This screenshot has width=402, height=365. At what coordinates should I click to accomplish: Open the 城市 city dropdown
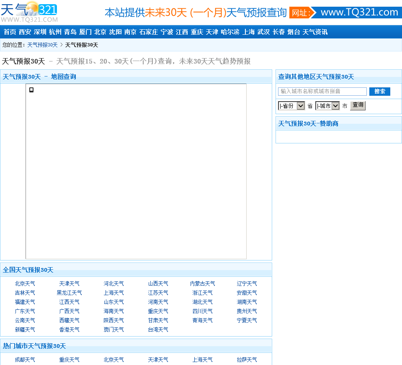point(327,106)
